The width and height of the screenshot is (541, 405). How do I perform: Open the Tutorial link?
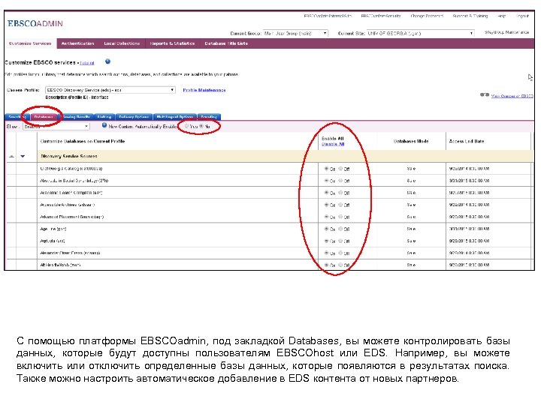pyautogui.click(x=87, y=63)
